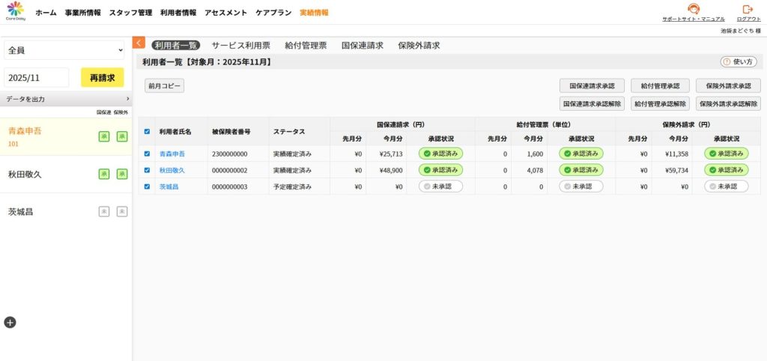Click the 2025/11 month input field

[x=37, y=78]
